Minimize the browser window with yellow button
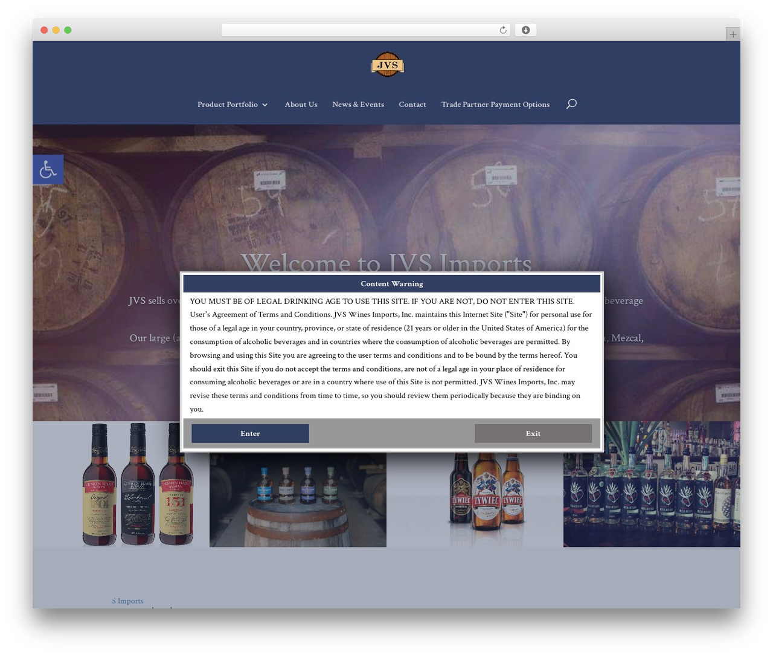The width and height of the screenshot is (773, 655). [x=56, y=30]
